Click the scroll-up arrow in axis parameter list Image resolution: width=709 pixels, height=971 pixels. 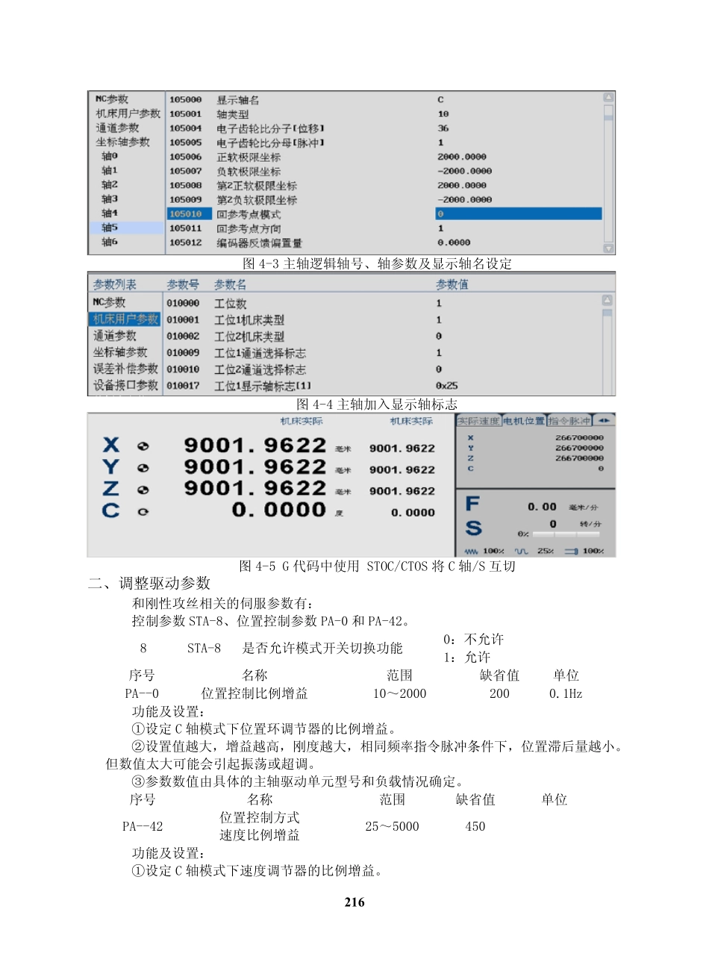[608, 97]
